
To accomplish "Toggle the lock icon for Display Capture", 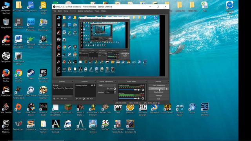I will coord(95,85).
